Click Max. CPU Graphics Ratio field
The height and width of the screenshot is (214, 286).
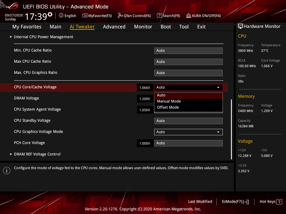coord(189,73)
